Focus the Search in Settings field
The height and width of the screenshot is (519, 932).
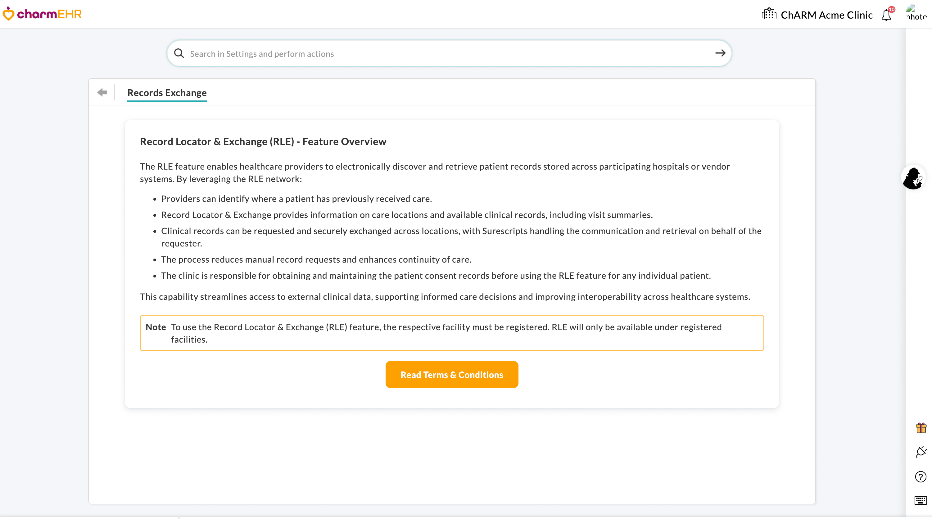pos(434,54)
